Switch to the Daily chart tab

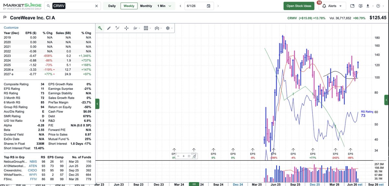pyautogui.click(x=112, y=6)
